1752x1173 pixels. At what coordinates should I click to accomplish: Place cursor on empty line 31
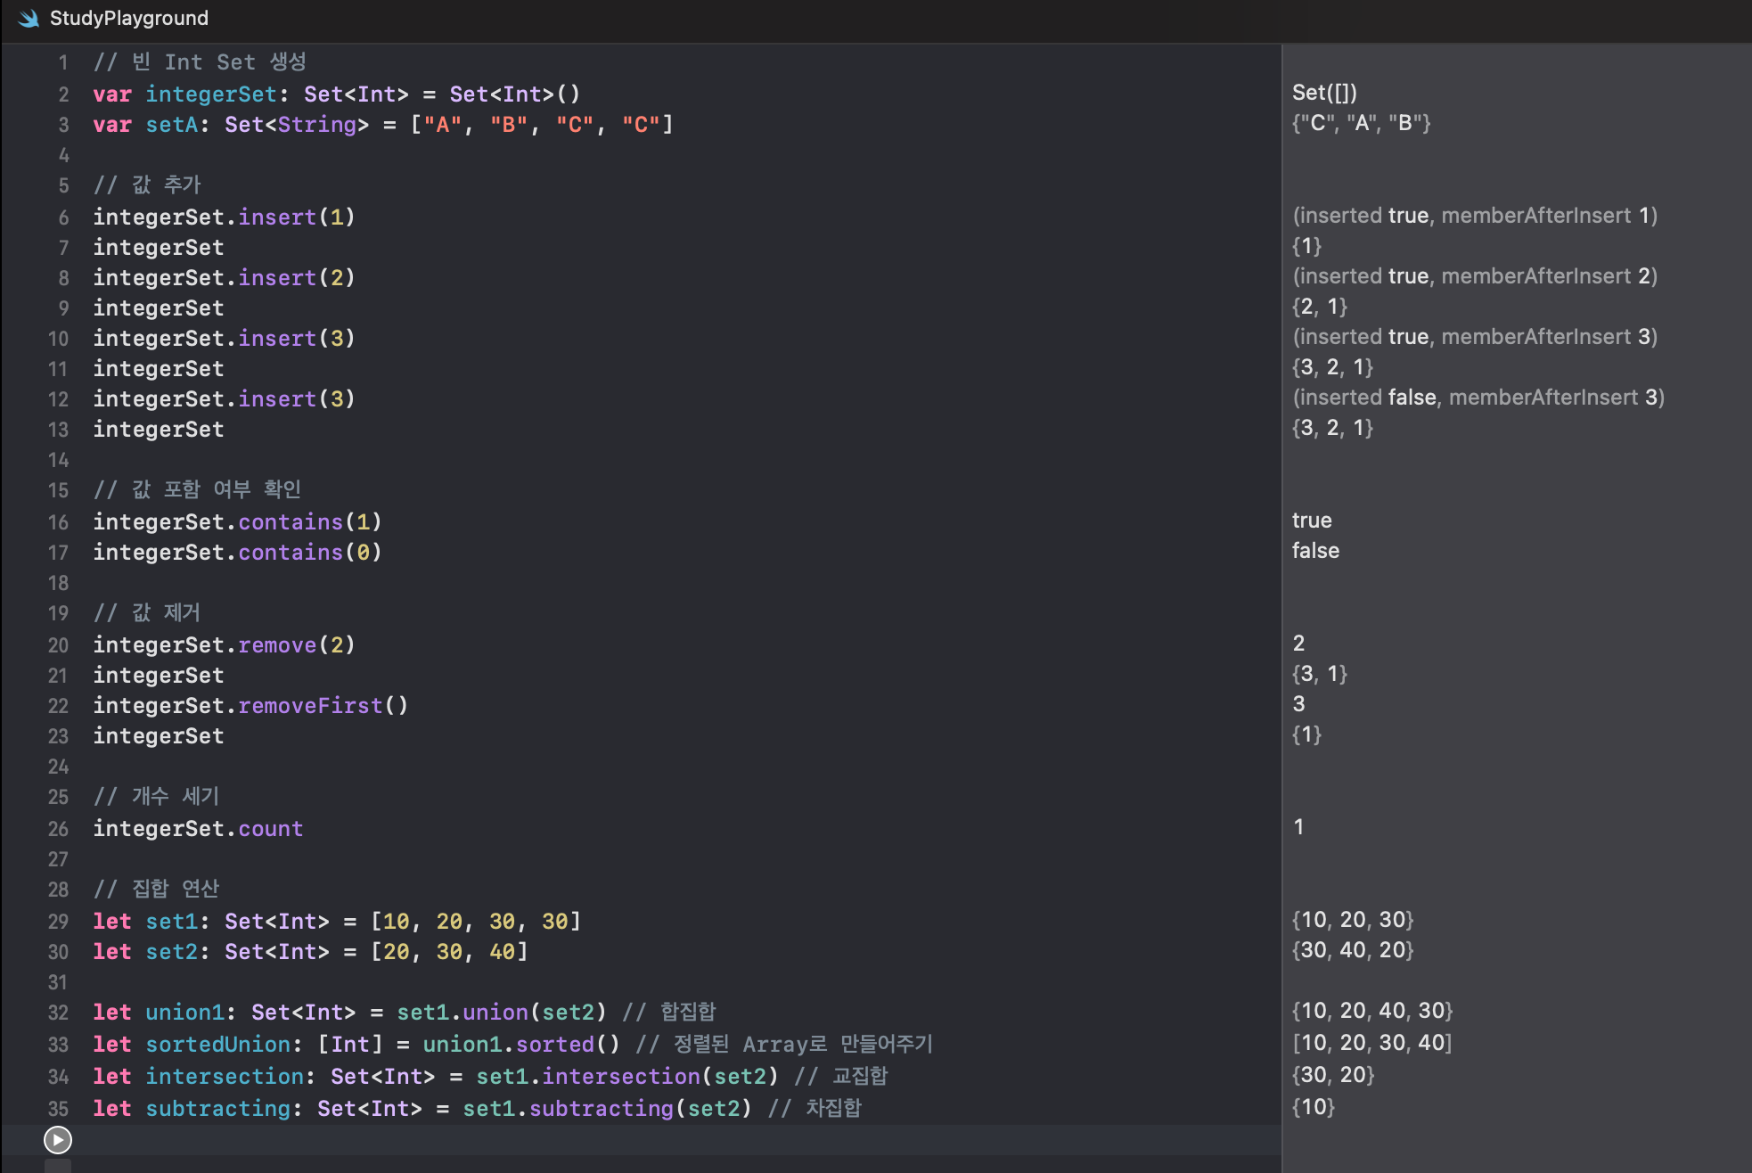[356, 982]
